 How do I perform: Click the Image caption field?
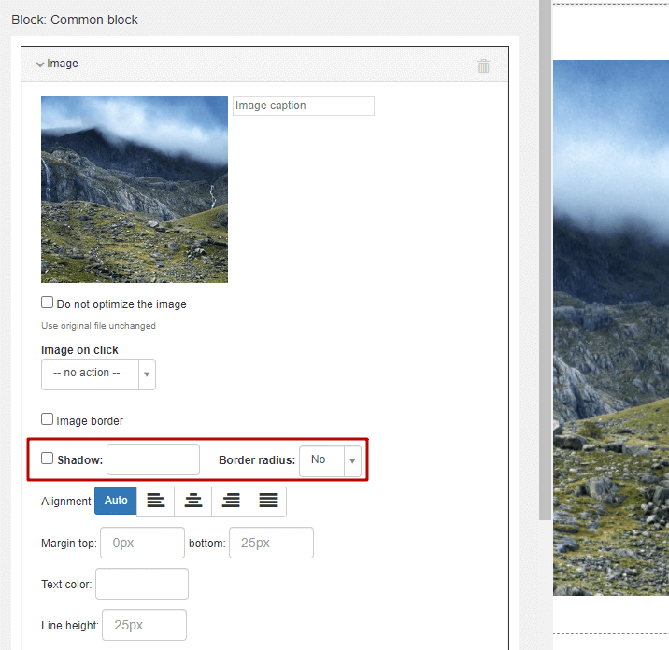pyautogui.click(x=304, y=106)
